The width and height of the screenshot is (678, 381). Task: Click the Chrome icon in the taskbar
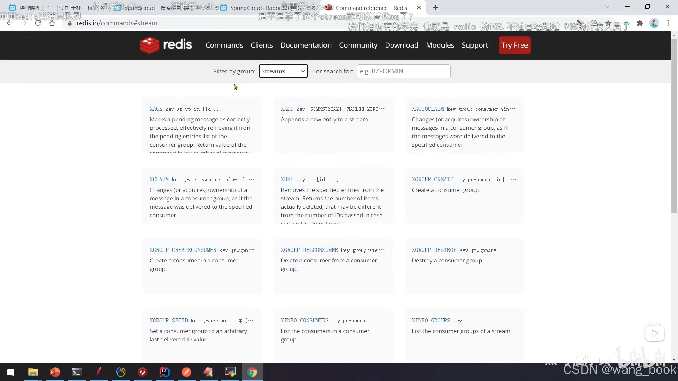(252, 372)
